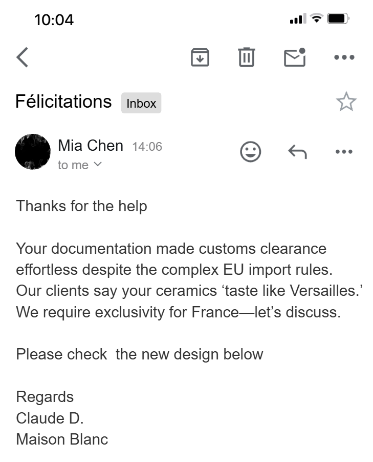Tap Mia Chen's profile avatar
This screenshot has width=373, height=462.
tap(33, 152)
